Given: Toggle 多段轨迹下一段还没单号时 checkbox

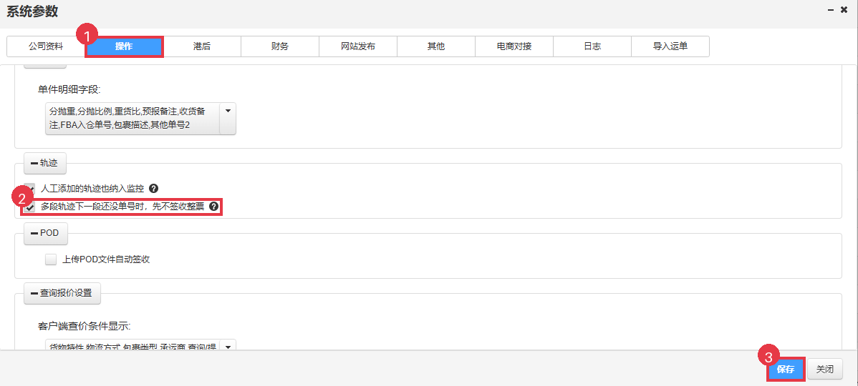Looking at the screenshot, I should [29, 207].
